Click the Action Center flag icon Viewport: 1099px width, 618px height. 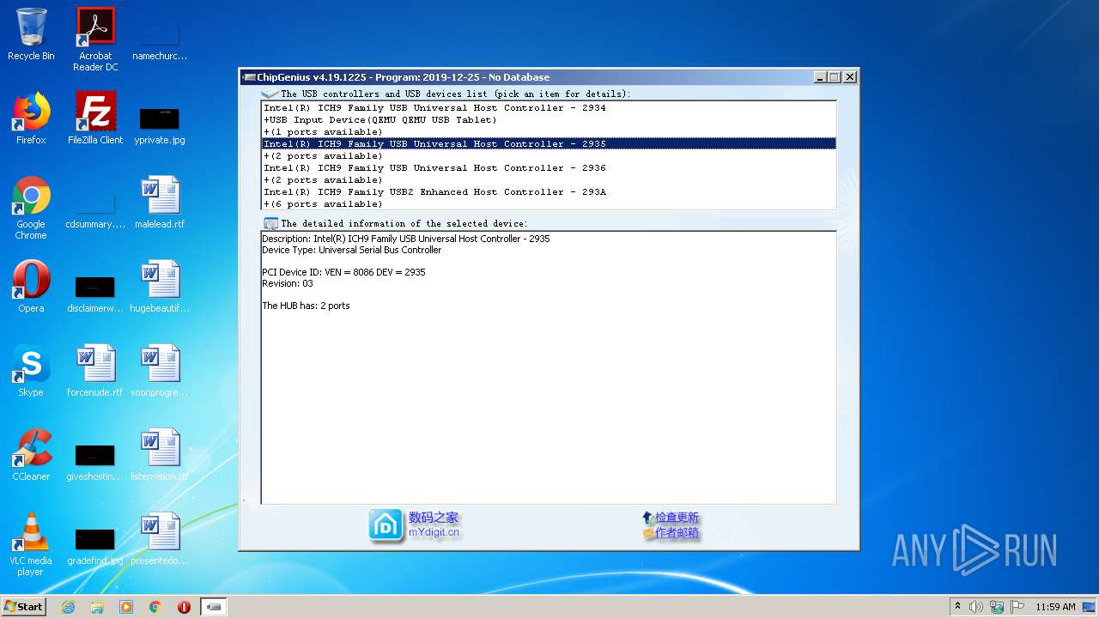1017,607
